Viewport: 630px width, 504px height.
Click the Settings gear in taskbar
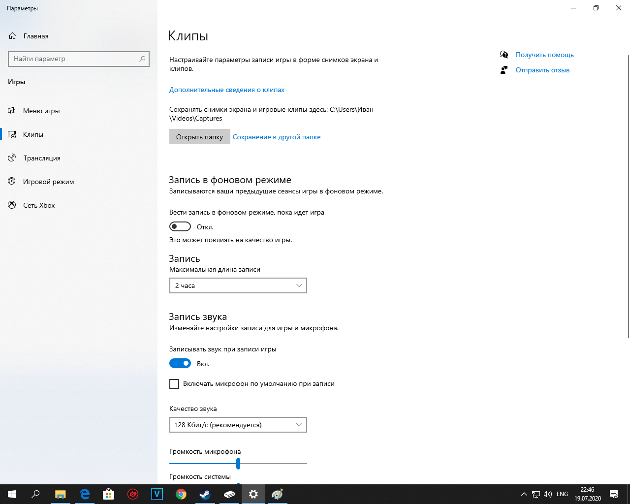pyautogui.click(x=253, y=494)
